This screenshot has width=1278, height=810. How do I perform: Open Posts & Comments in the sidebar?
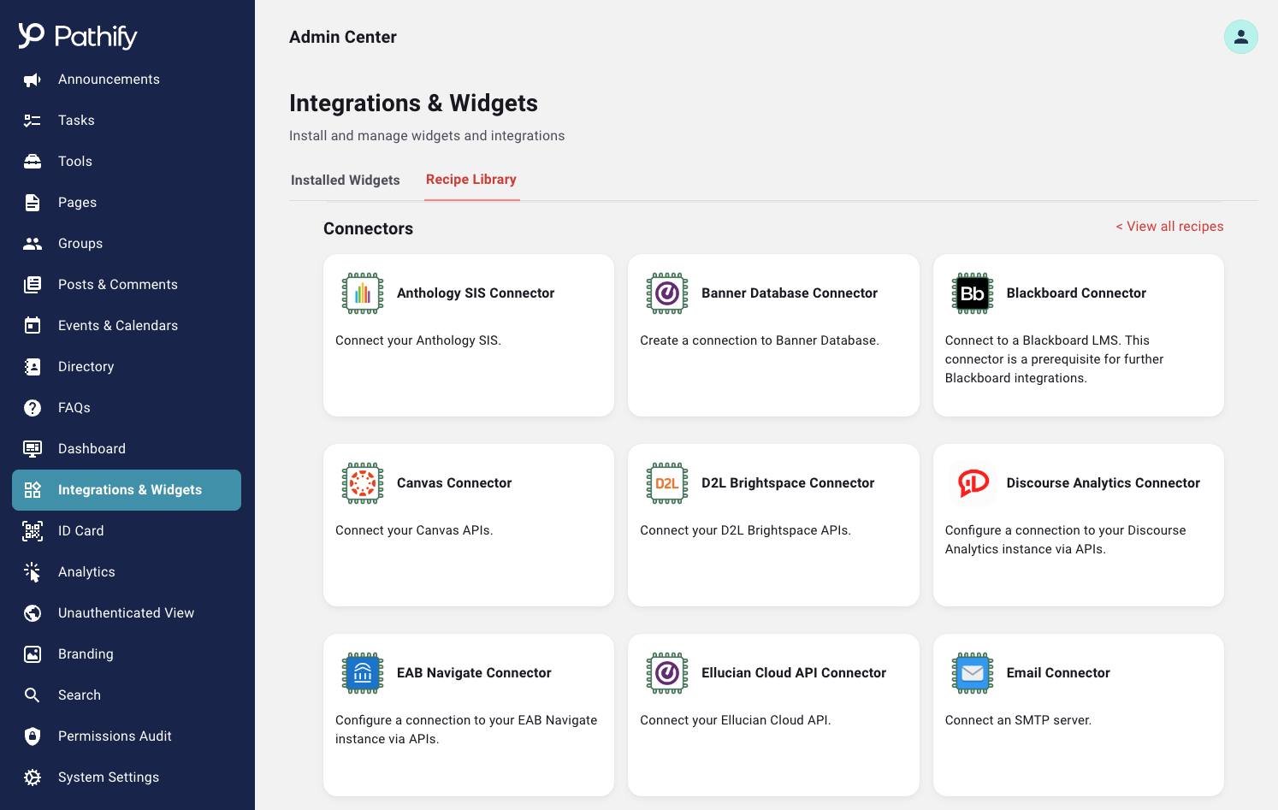[x=127, y=285]
